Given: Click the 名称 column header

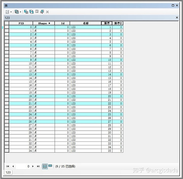Looking at the screenshot, I should pos(86,23).
